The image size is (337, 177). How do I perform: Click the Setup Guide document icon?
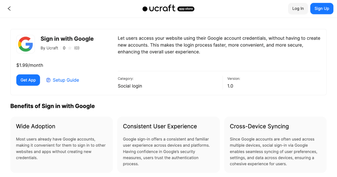coord(49,80)
